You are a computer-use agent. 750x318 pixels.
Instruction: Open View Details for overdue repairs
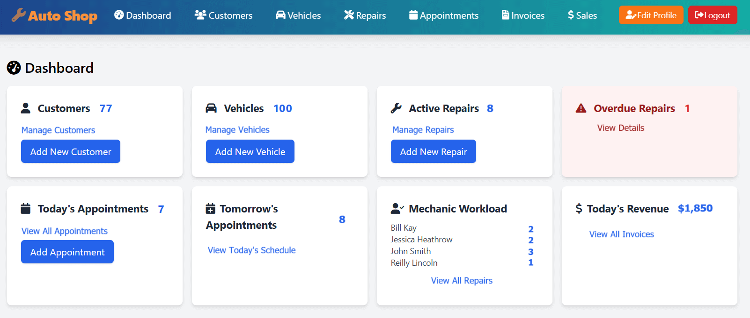point(620,128)
